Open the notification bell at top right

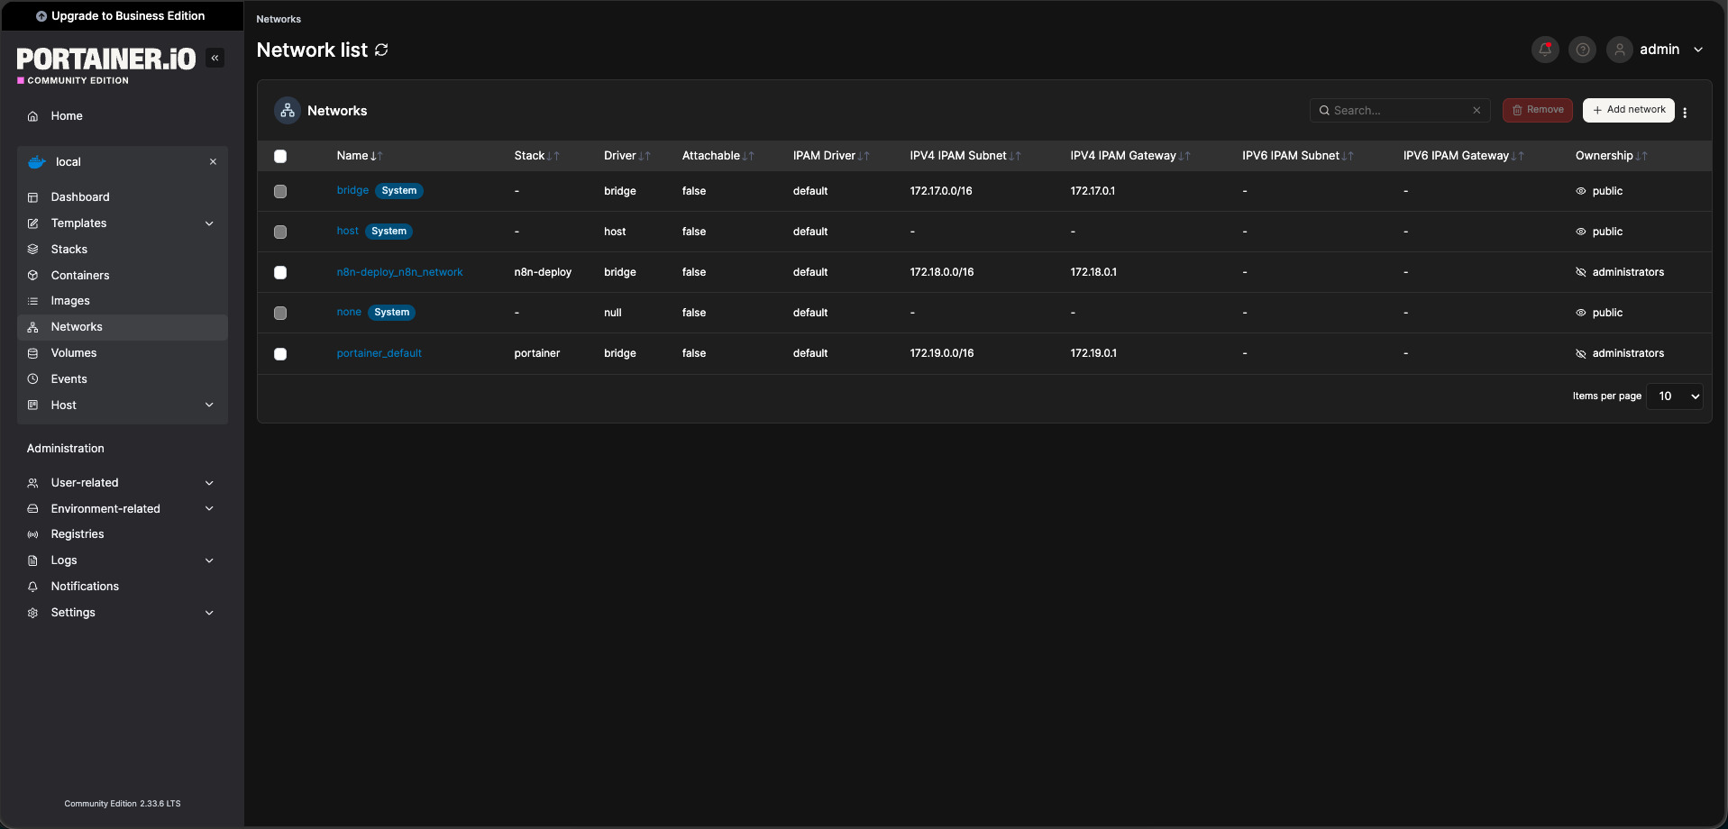[1544, 50]
